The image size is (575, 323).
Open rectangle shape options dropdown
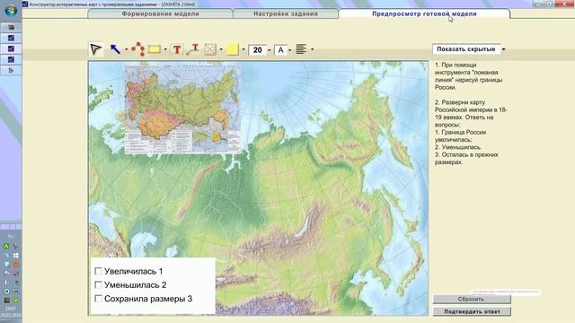(165, 49)
